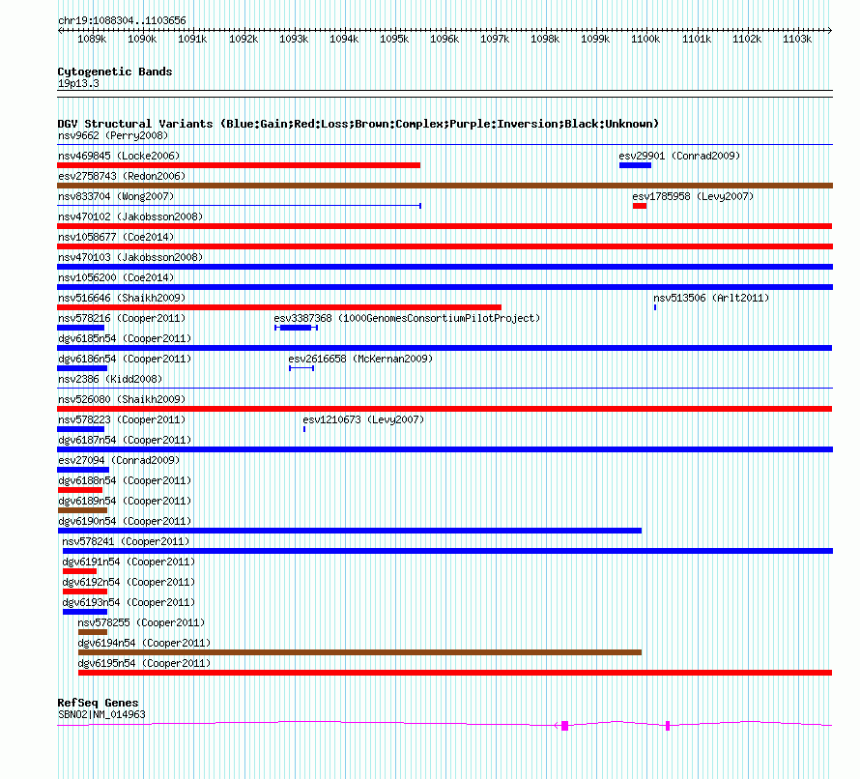This screenshot has width=860, height=779.
Task: Select the nsv578255 short brown bar
Action: [93, 632]
